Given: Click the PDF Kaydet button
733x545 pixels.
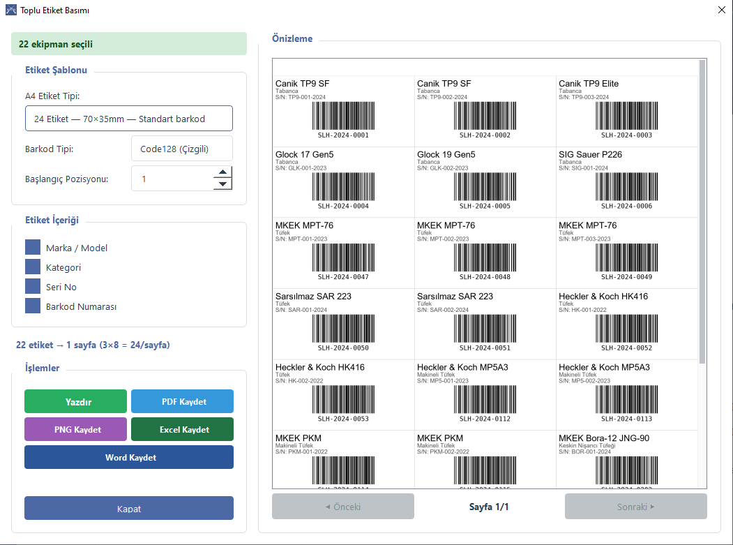Looking at the screenshot, I should pyautogui.click(x=182, y=401).
